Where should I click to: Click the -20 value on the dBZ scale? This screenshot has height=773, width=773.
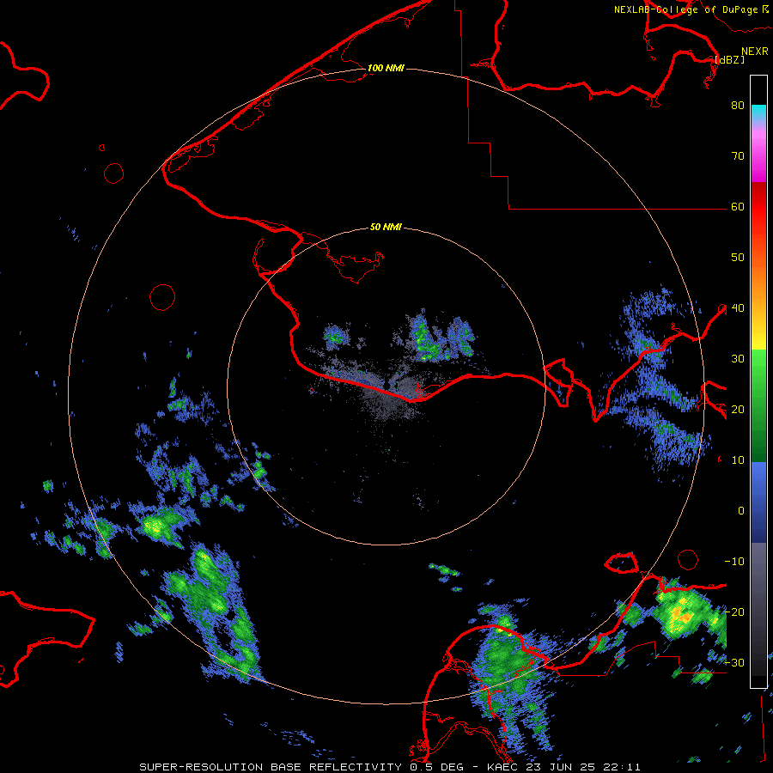[734, 612]
